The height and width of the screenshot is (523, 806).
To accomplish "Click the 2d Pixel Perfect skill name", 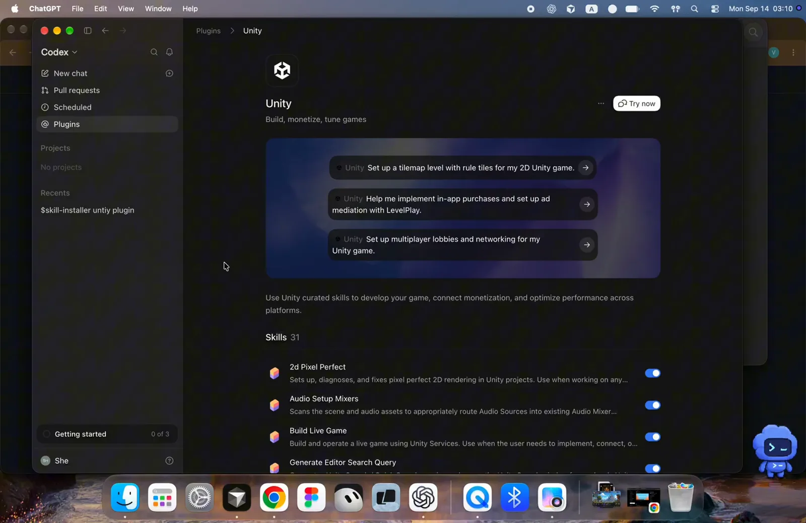I will coord(317,367).
